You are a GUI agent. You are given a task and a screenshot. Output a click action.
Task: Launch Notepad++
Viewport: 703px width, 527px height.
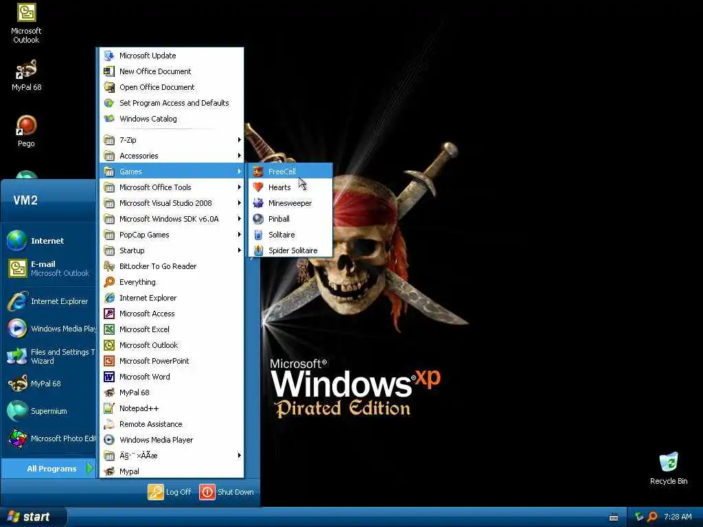[172, 408]
